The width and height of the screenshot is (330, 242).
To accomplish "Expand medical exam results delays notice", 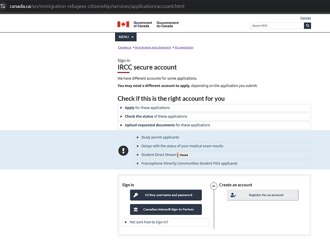I will click(x=222, y=146).
